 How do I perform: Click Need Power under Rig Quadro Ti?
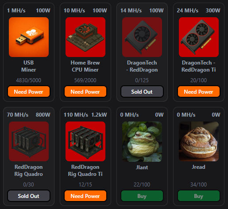(85, 196)
